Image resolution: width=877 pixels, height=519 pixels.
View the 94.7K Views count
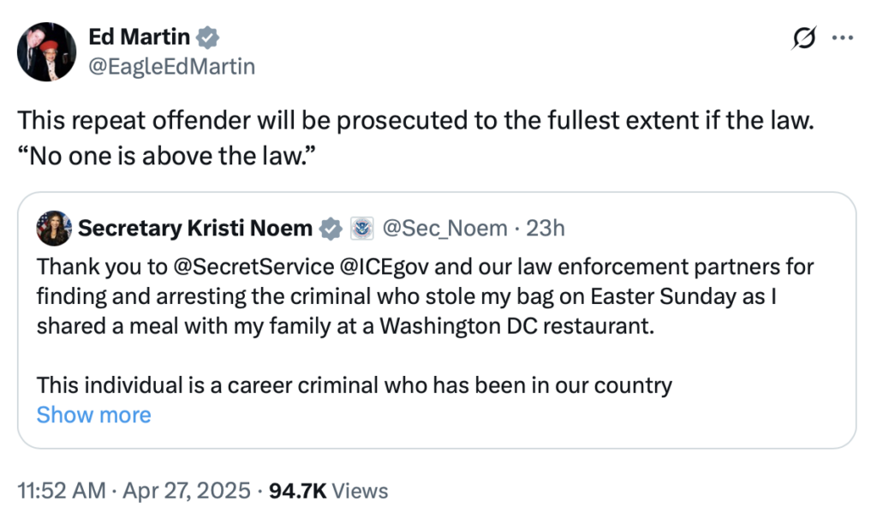pyautogui.click(x=328, y=491)
